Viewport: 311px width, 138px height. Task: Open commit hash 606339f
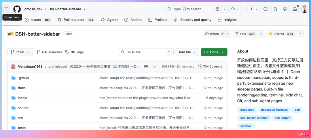tap(168, 67)
